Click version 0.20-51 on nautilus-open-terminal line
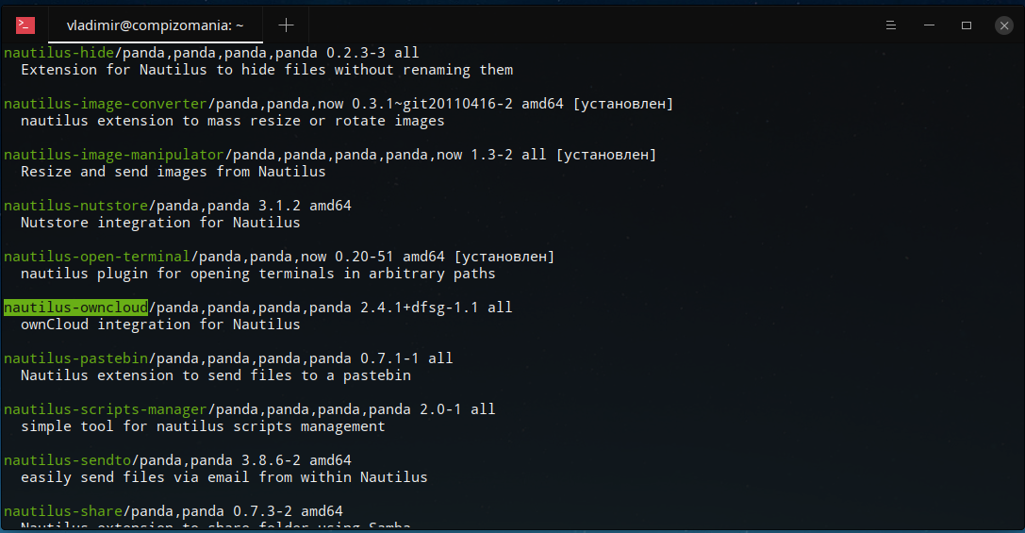Image resolution: width=1025 pixels, height=533 pixels. (364, 257)
